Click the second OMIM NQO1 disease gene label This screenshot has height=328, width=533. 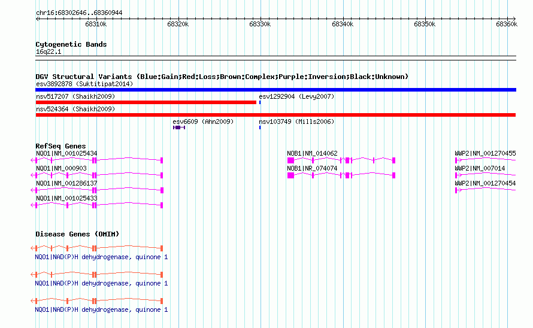pyautogui.click(x=101, y=283)
